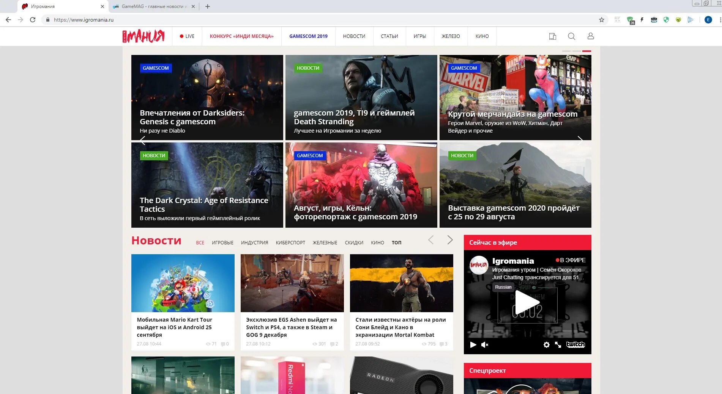Play the Igromania Twitch stream
This screenshot has width=722, height=394.
(527, 302)
